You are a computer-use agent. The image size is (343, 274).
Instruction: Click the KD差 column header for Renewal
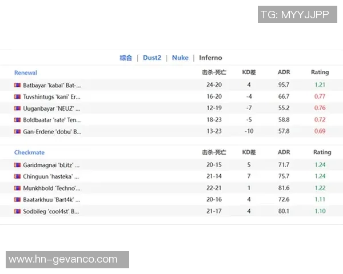[249, 72]
